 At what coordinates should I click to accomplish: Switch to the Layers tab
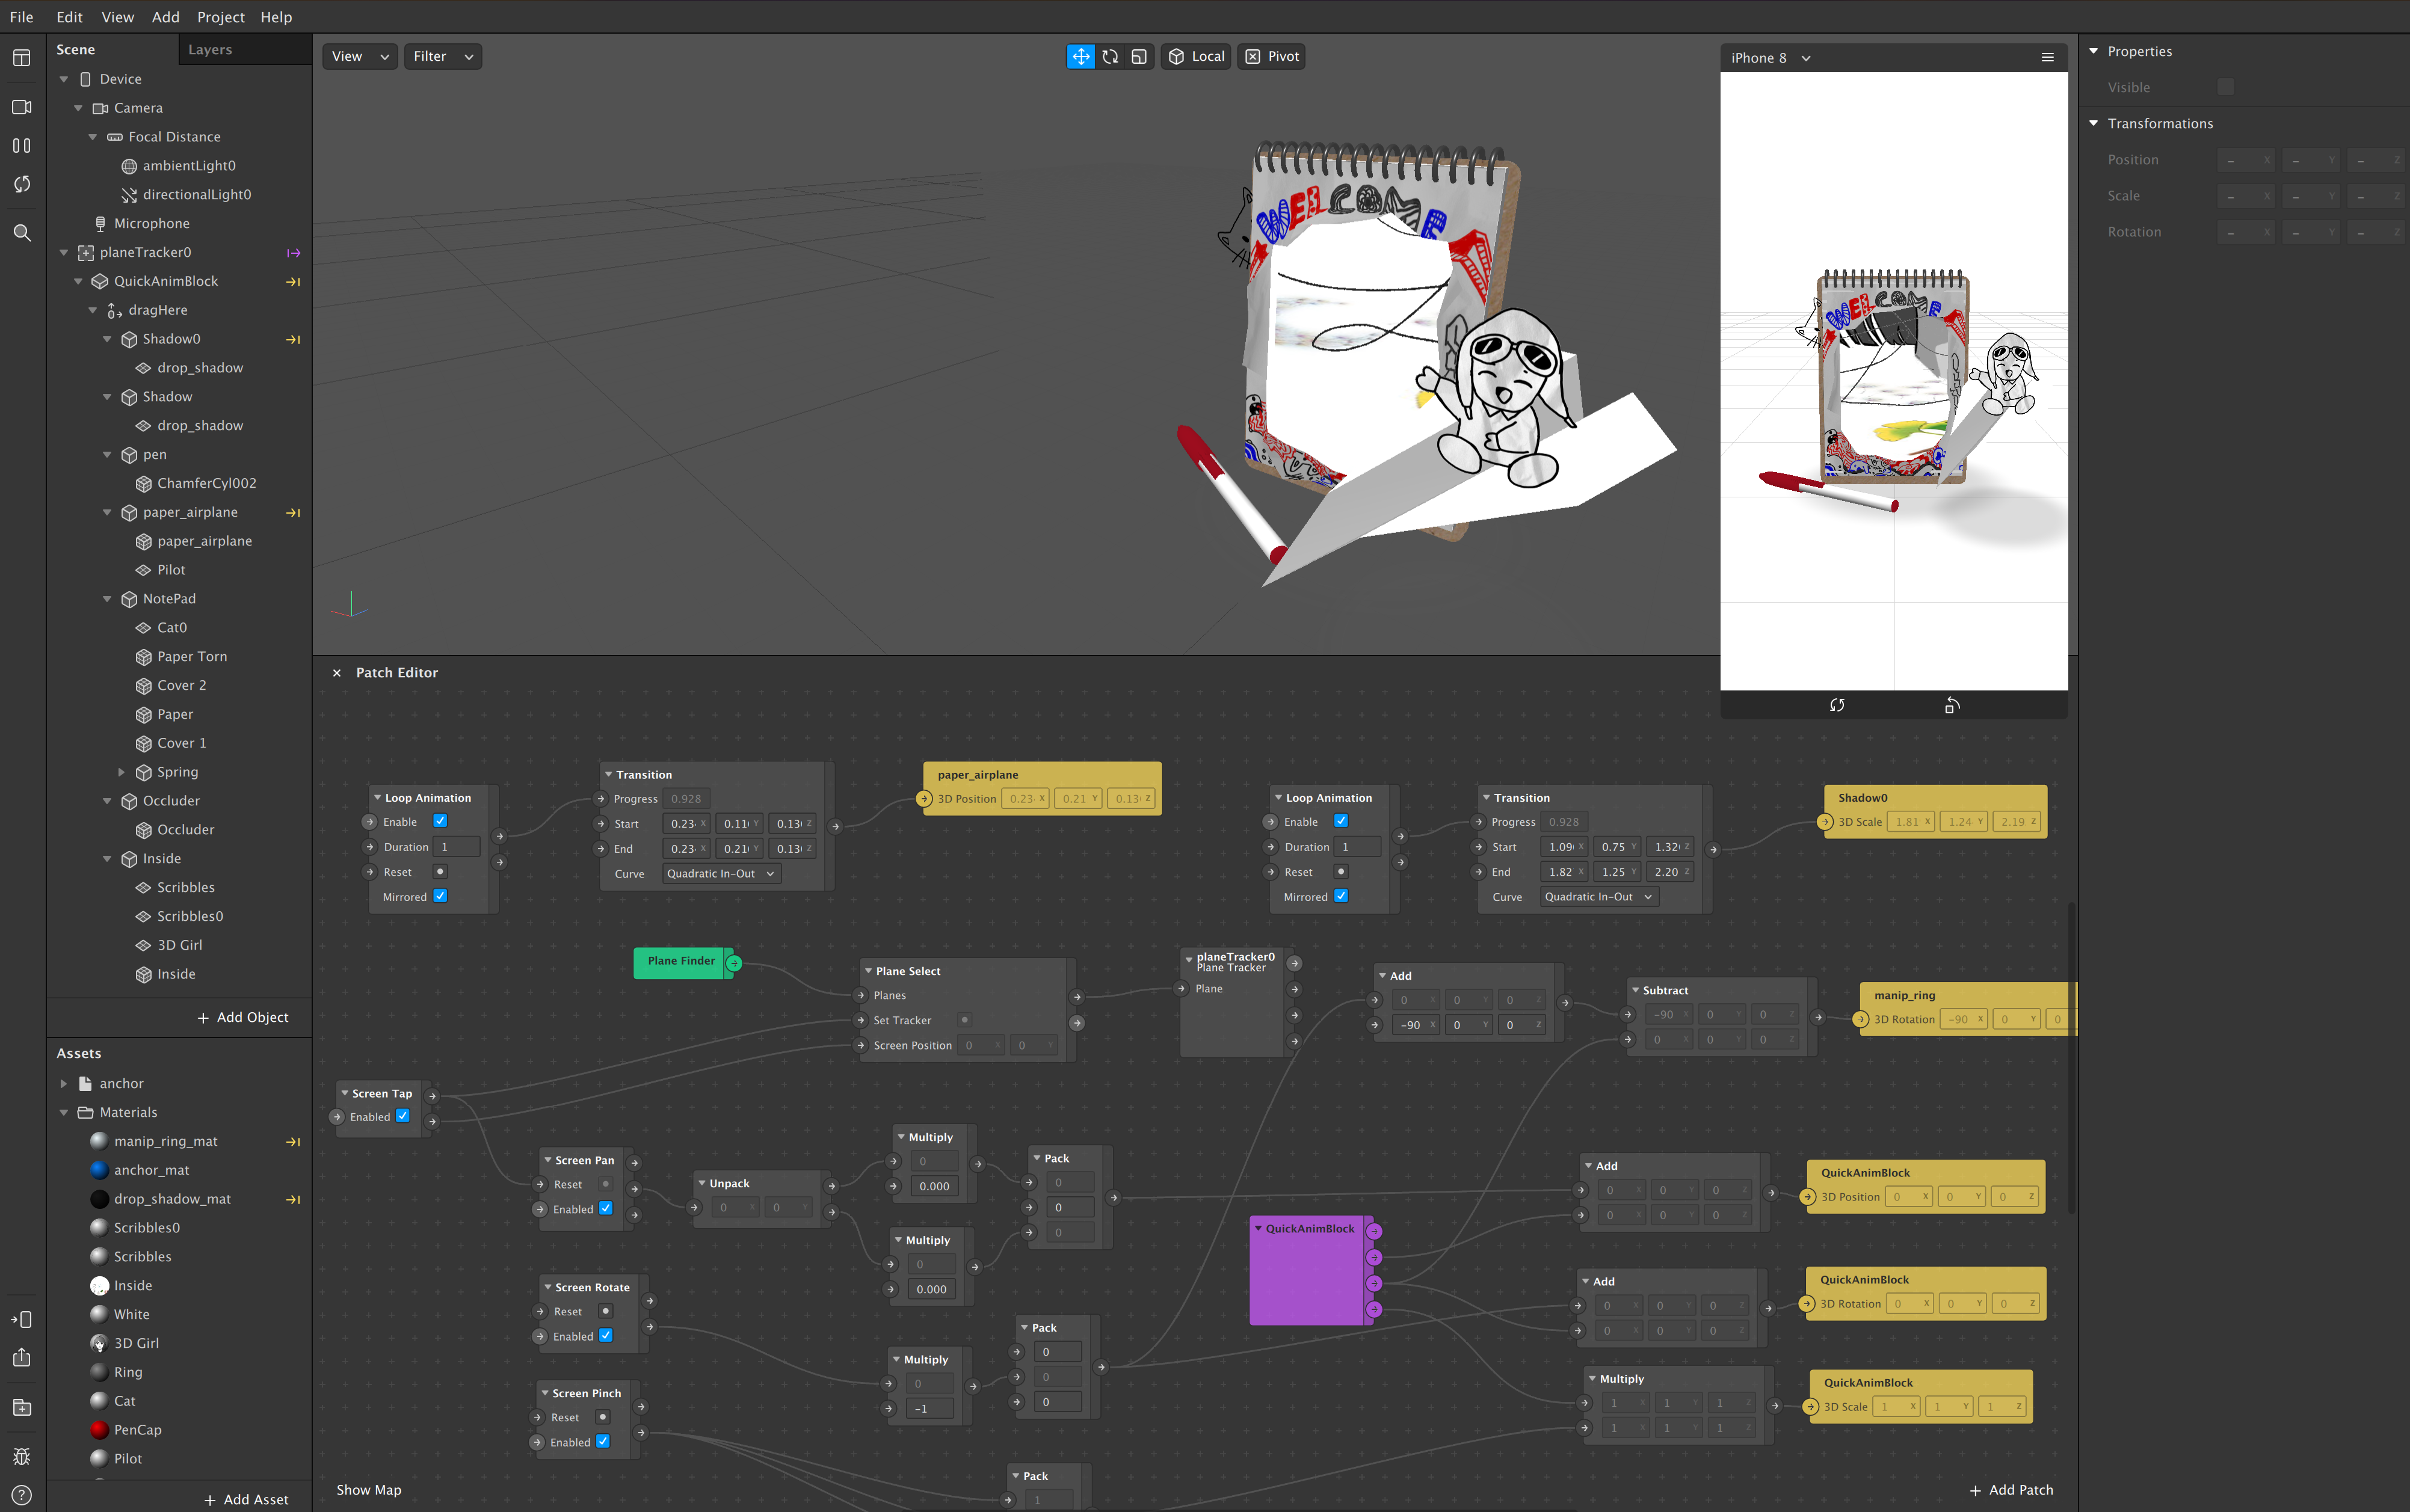(x=210, y=50)
